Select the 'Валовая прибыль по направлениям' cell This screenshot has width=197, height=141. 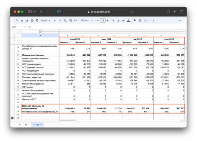[40, 107]
